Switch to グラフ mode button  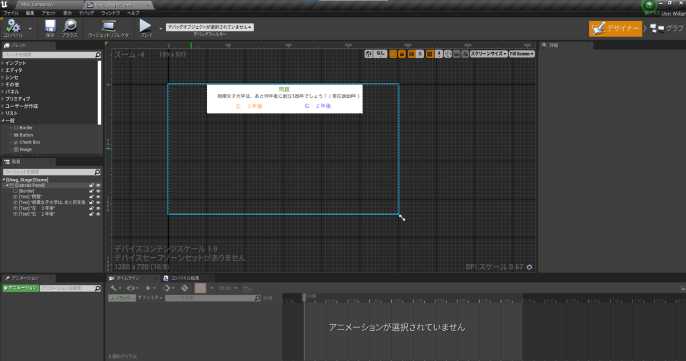pos(665,28)
